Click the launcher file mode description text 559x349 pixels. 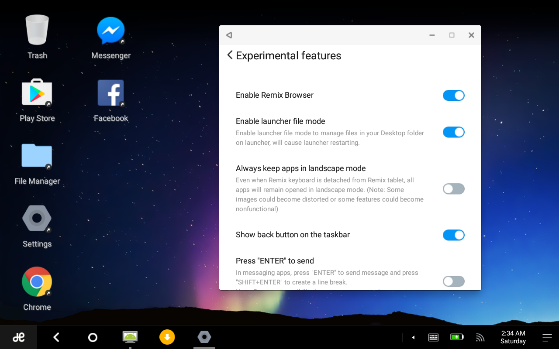(330, 138)
